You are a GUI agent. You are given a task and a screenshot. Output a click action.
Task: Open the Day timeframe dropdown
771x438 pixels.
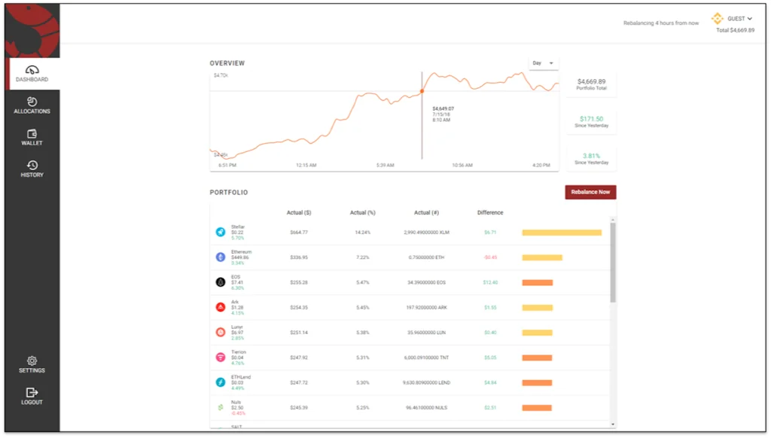point(544,63)
